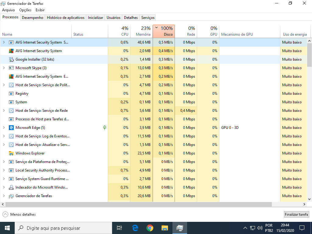
Task: Click the Indexador do Microsoft Windo... icon
Action: click(x=11, y=187)
